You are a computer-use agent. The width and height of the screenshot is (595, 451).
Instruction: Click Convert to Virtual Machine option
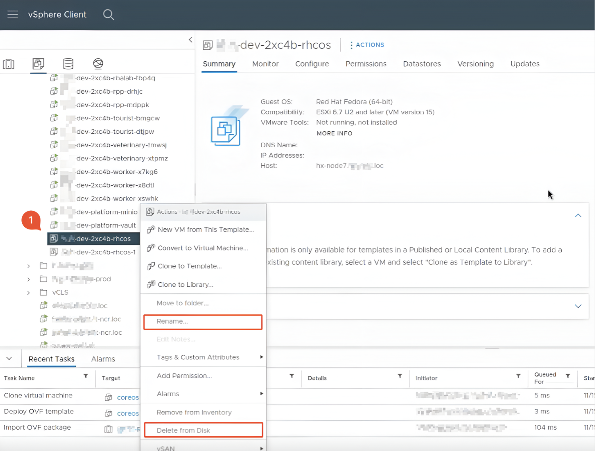203,248
